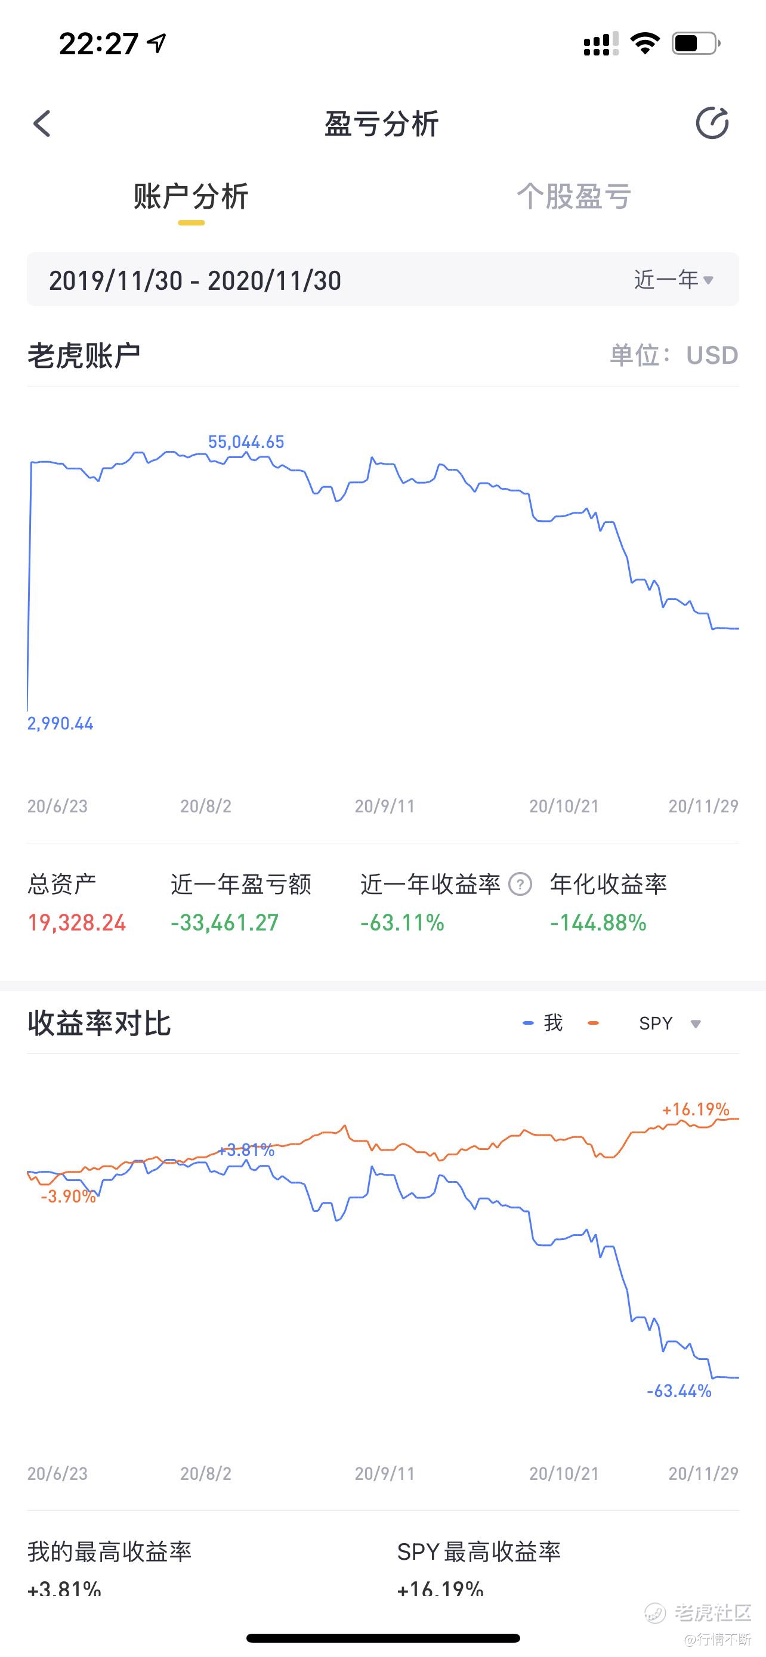This screenshot has height=1657, width=766.
Task: Tap the battery status icon
Action: (696, 43)
